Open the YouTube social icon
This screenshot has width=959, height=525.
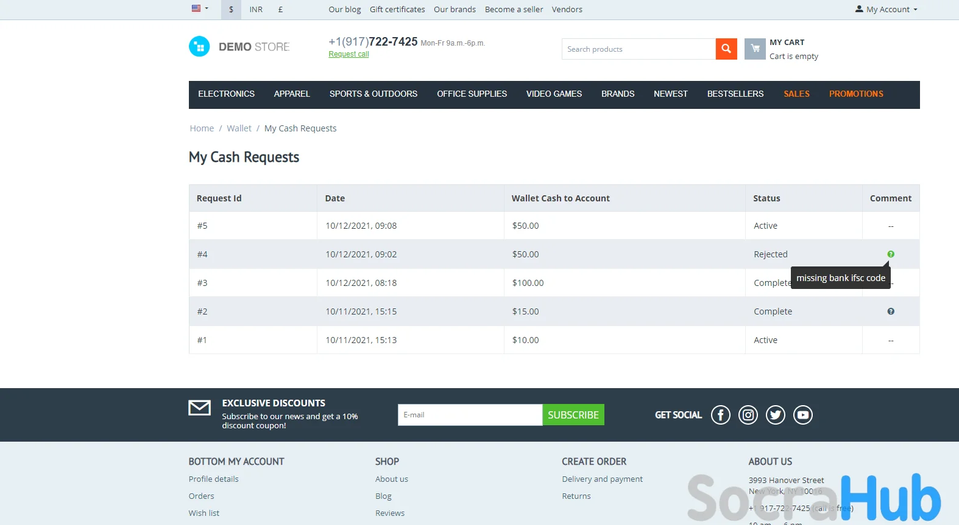[802, 415]
